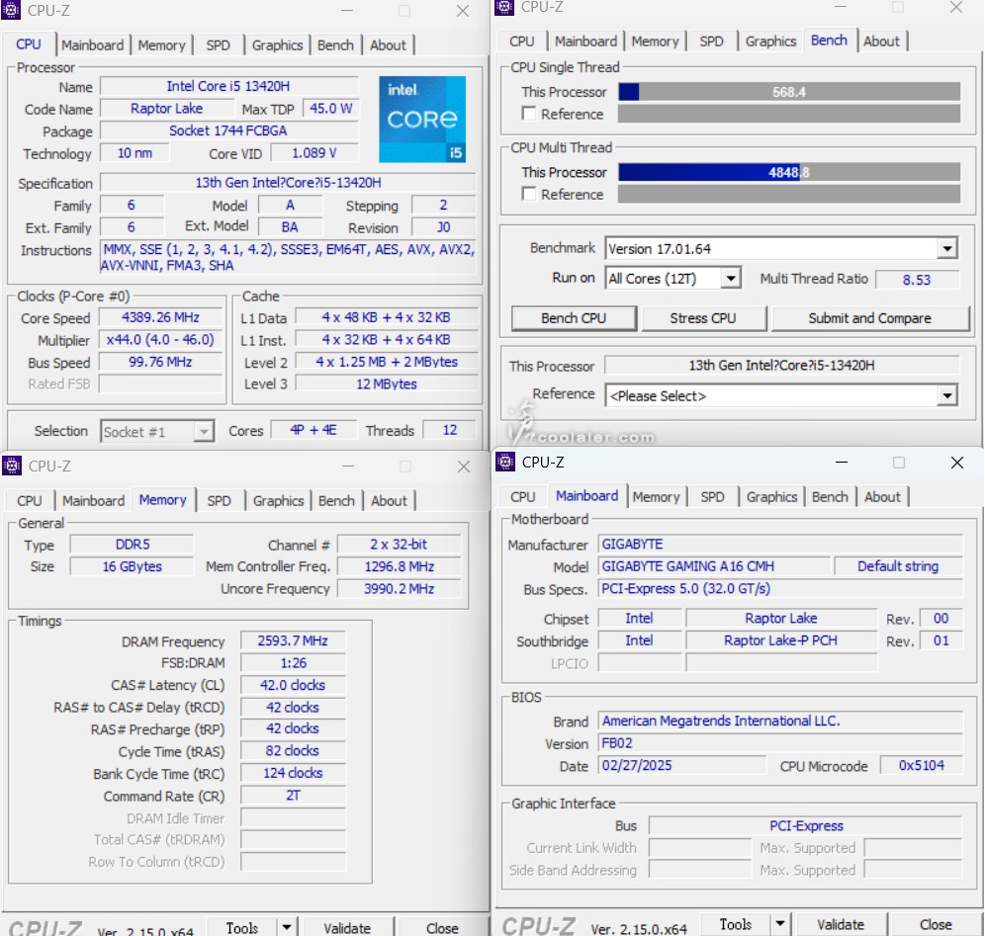Image resolution: width=985 pixels, height=936 pixels.
Task: Click the CPU Microcode value 0x5104
Action: (922, 766)
